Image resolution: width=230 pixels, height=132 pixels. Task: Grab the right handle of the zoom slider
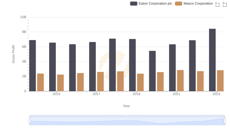(225, 121)
